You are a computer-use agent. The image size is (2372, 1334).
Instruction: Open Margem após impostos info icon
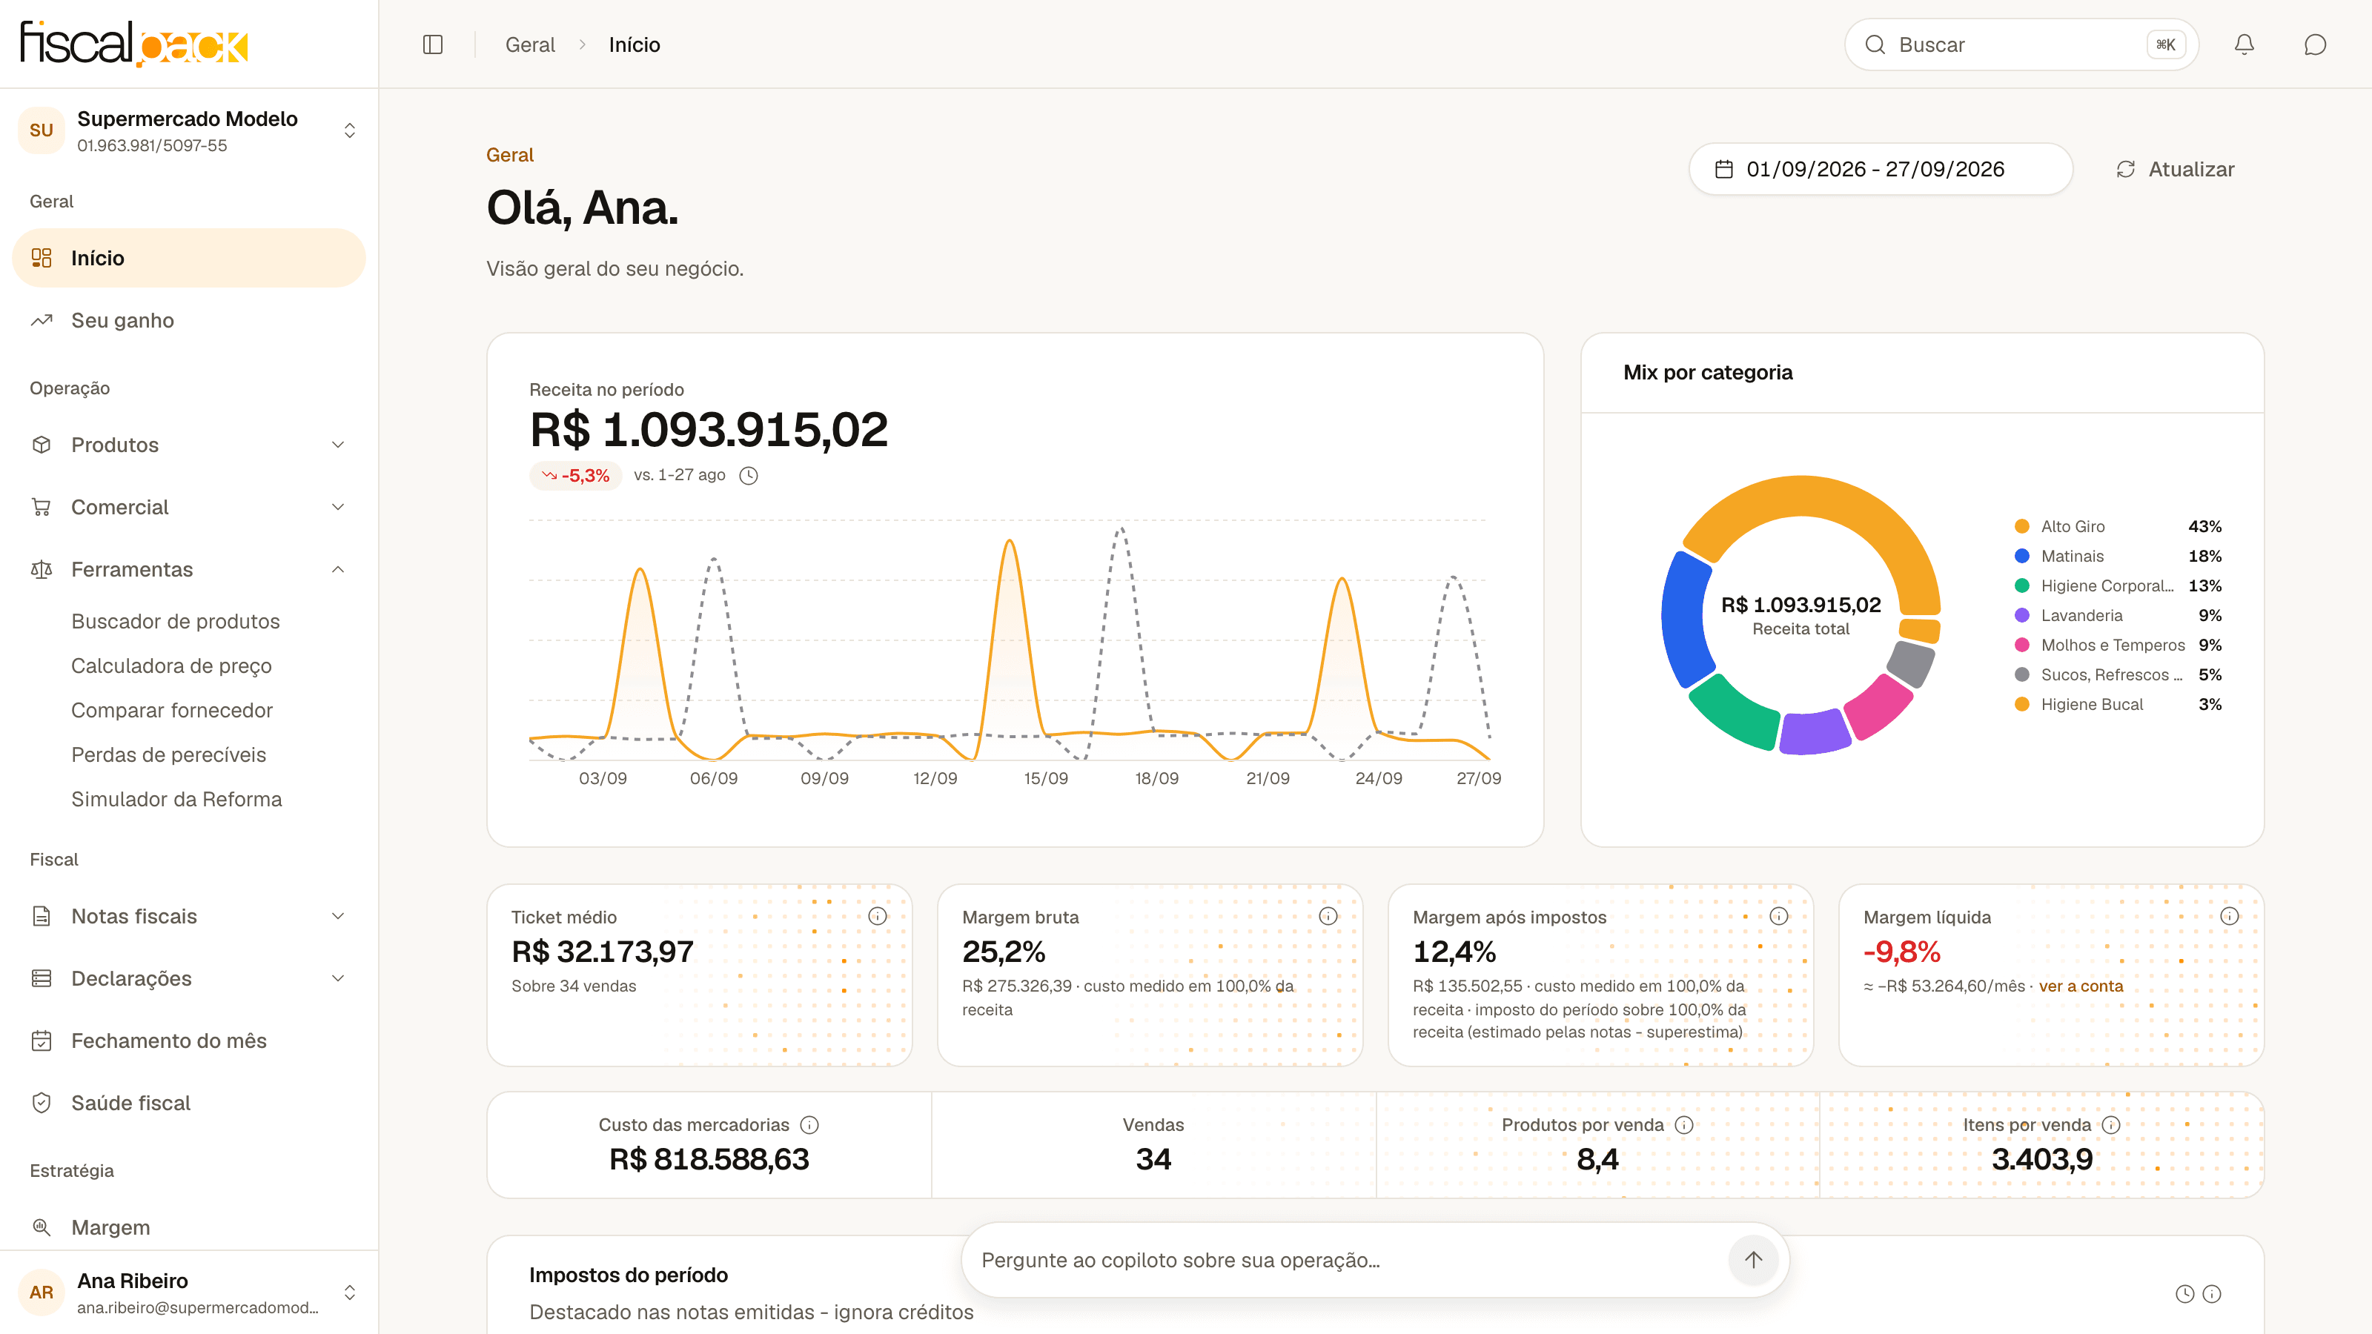click(1779, 916)
